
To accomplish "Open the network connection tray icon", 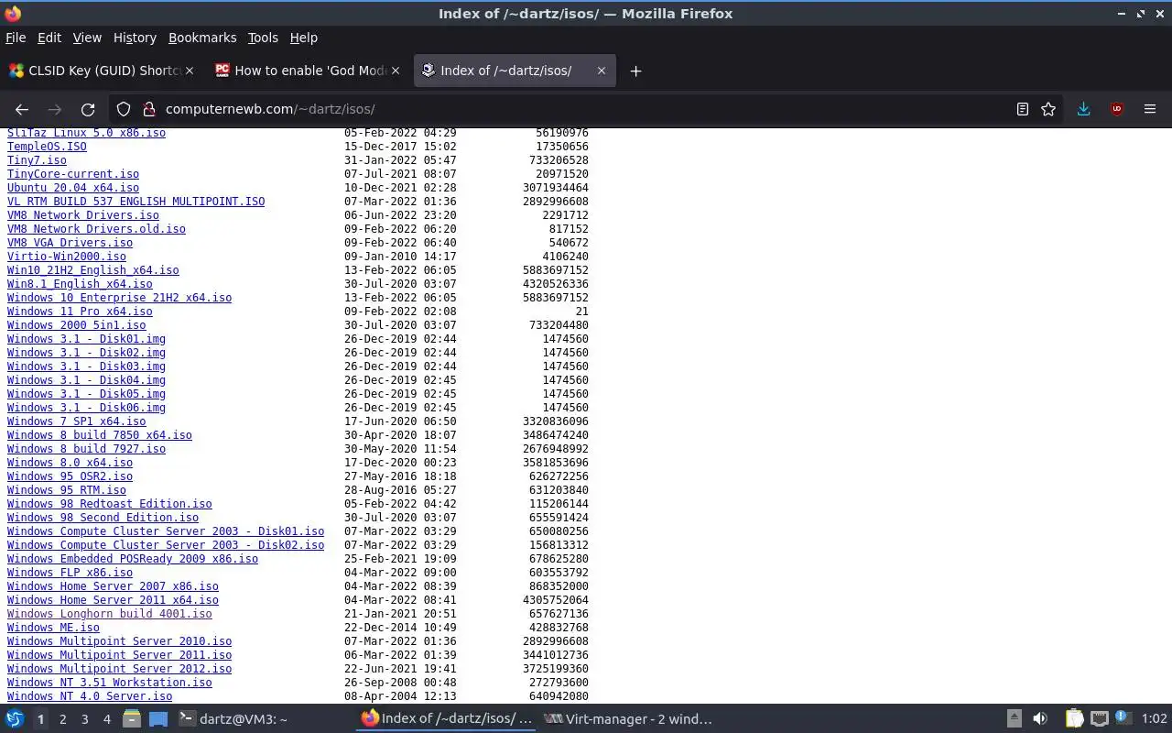I will (x=1100, y=719).
